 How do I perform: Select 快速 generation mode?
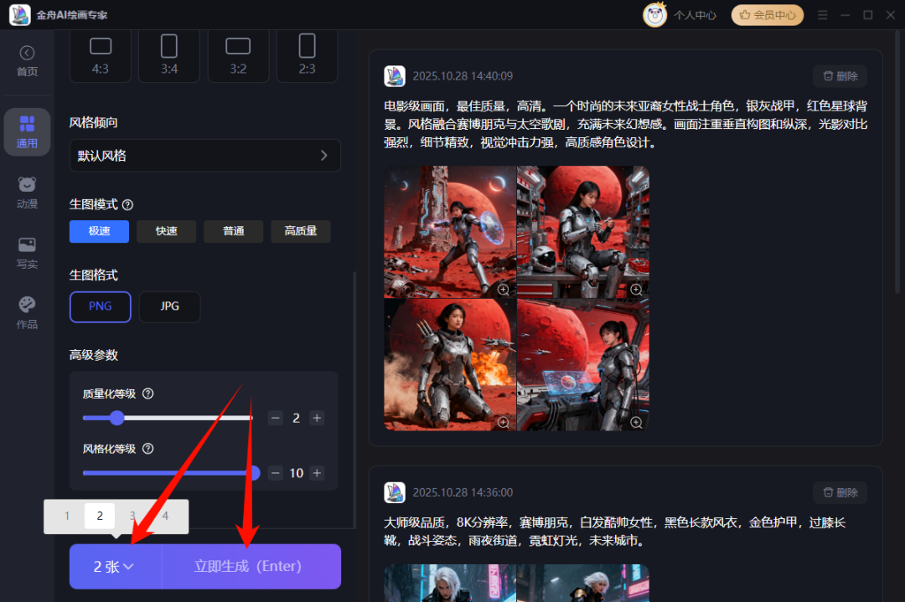tap(166, 231)
